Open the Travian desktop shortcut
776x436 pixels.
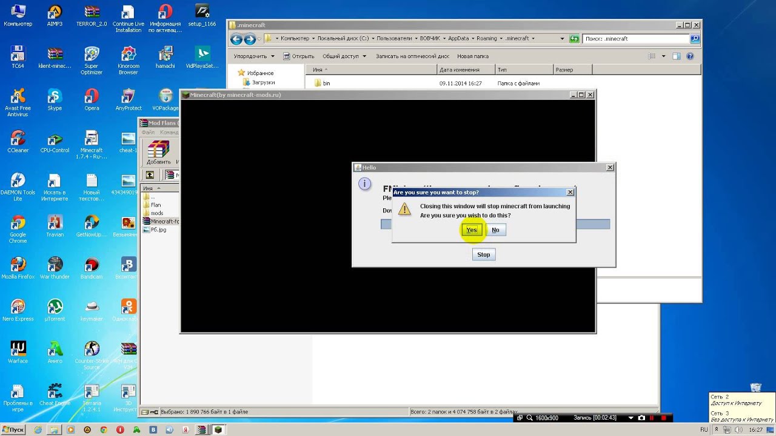[55, 226]
